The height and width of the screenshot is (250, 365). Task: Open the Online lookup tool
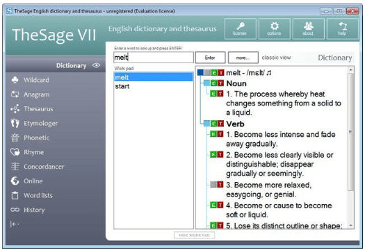tap(33, 181)
